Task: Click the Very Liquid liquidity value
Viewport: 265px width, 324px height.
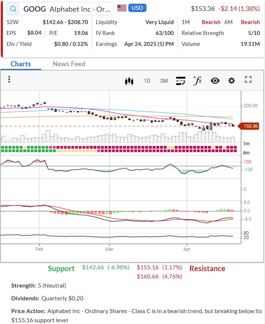Action: (160, 22)
